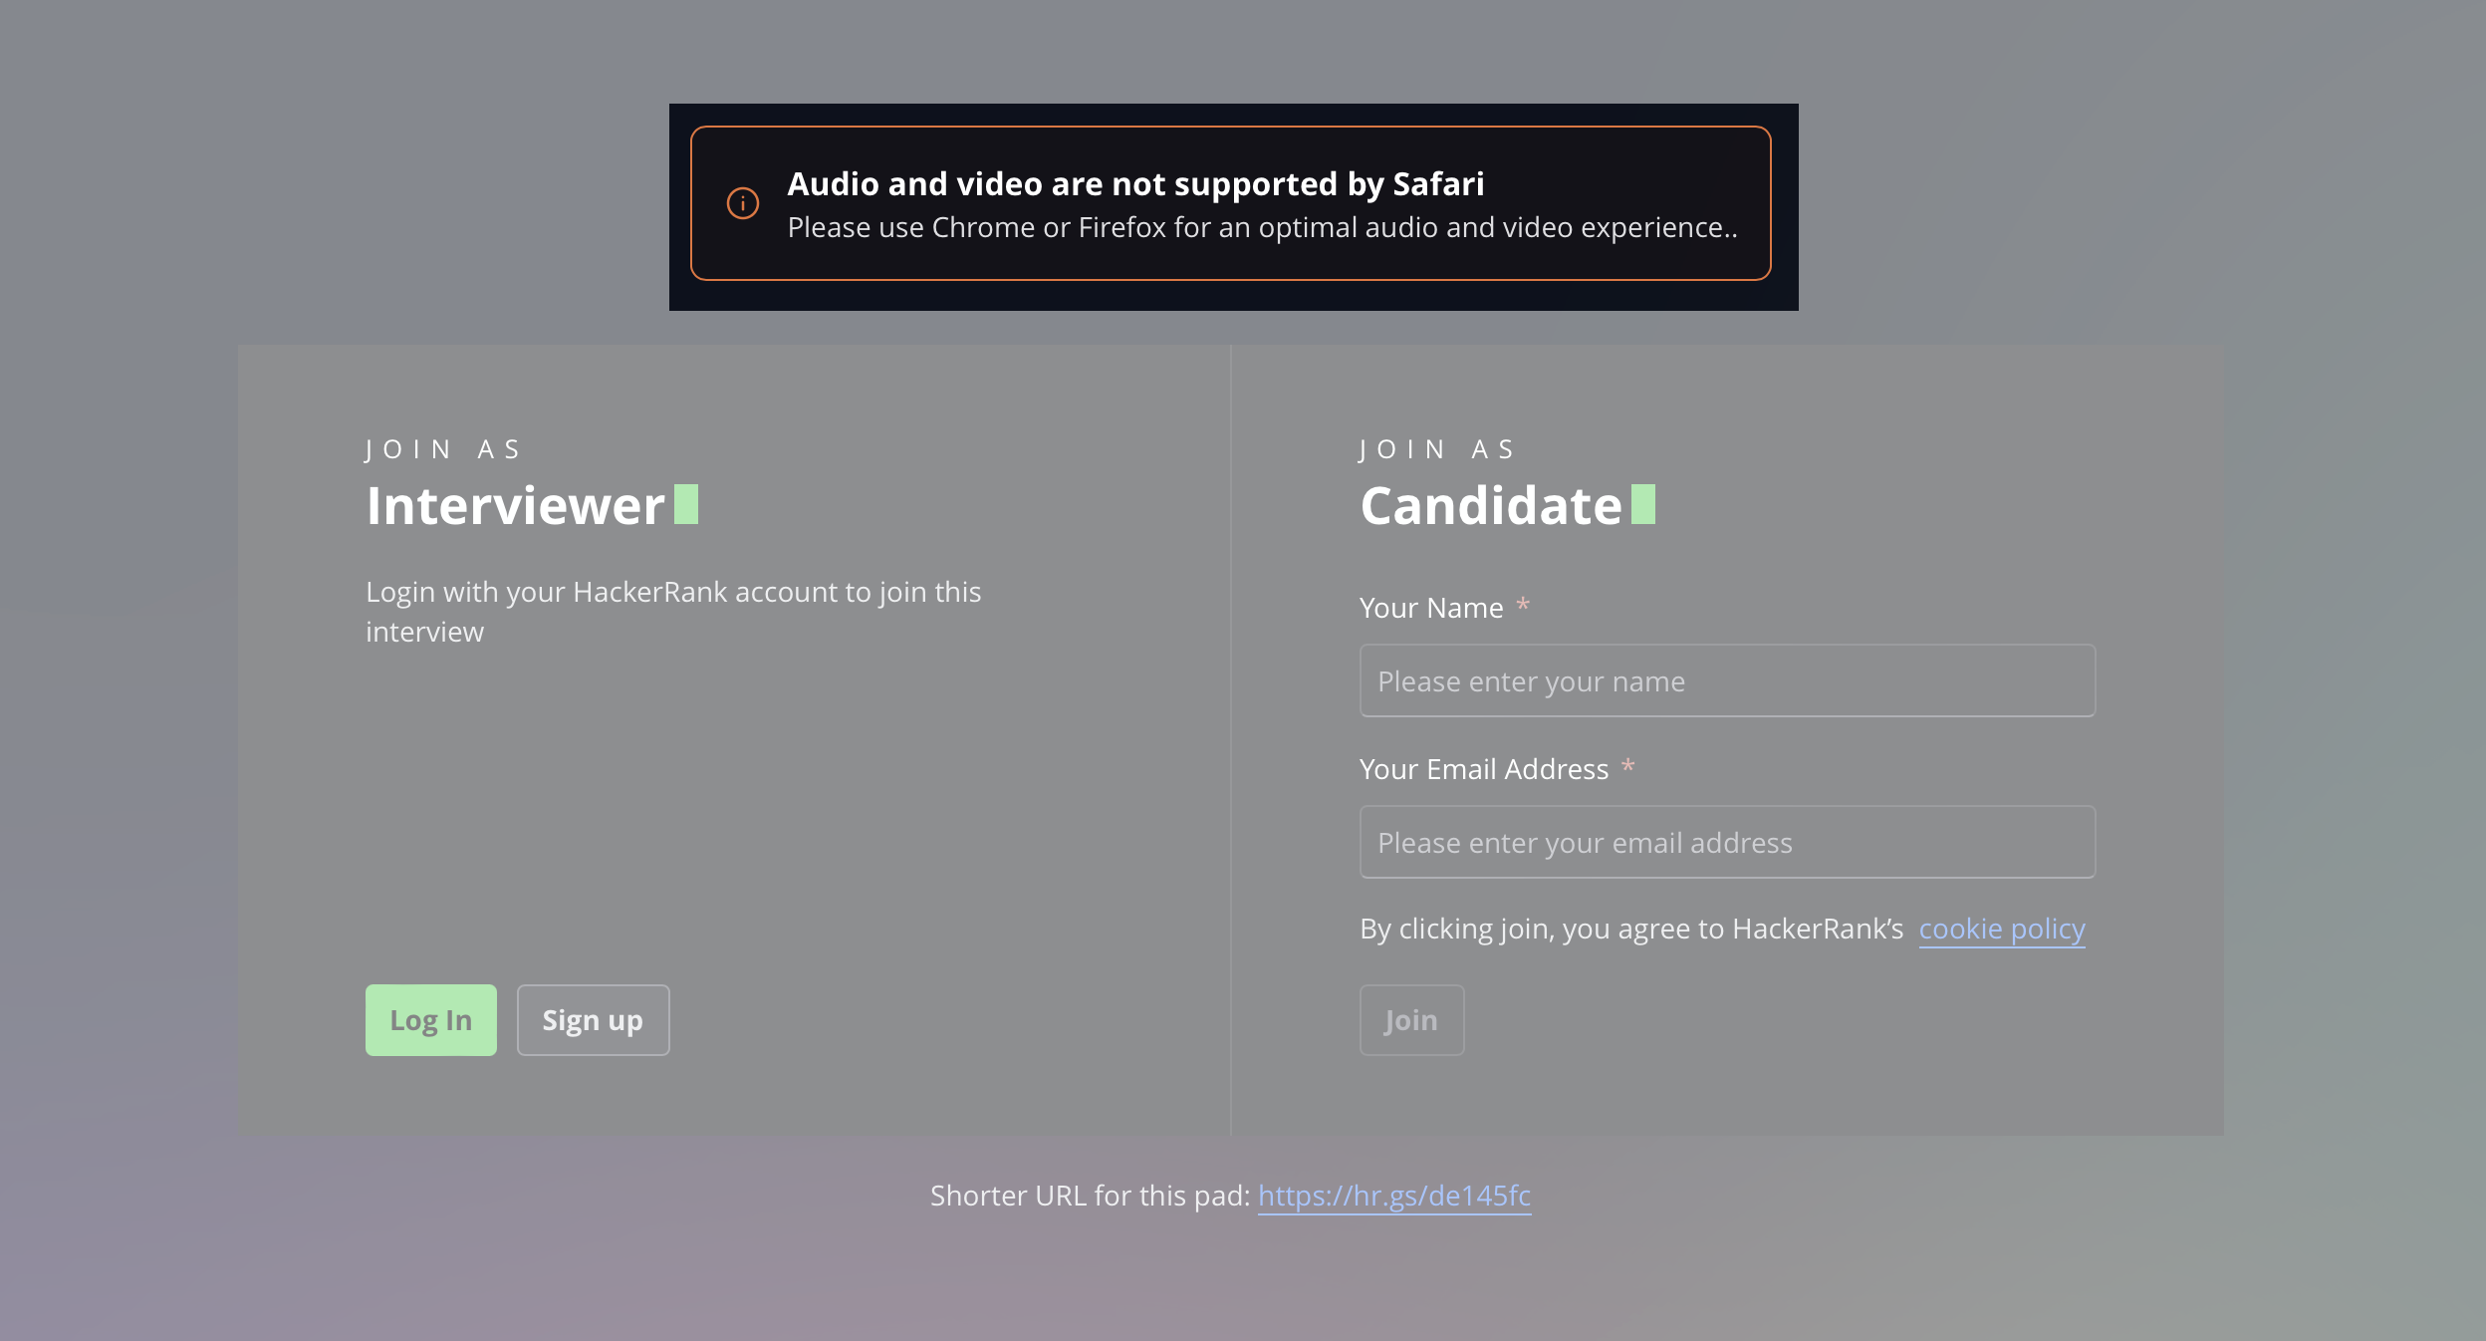Click the required asterisk next to Email Address
This screenshot has width=2486, height=1341.
1628,766
